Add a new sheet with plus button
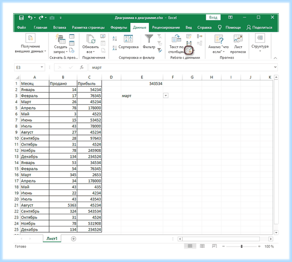Screen dimensions: 292x262 73,239
